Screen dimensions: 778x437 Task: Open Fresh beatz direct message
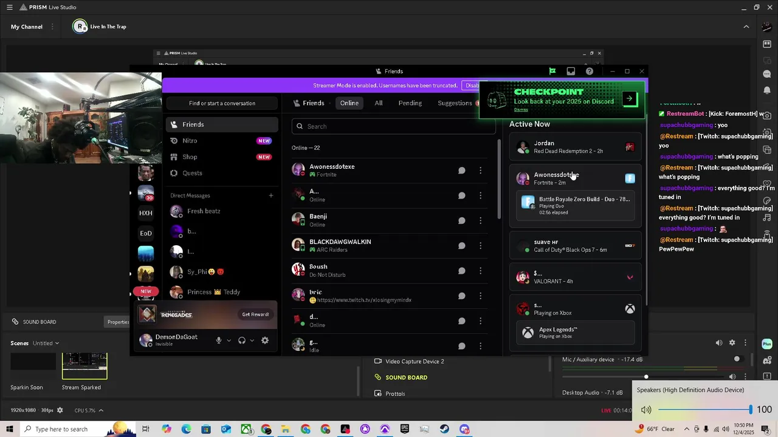(x=222, y=211)
